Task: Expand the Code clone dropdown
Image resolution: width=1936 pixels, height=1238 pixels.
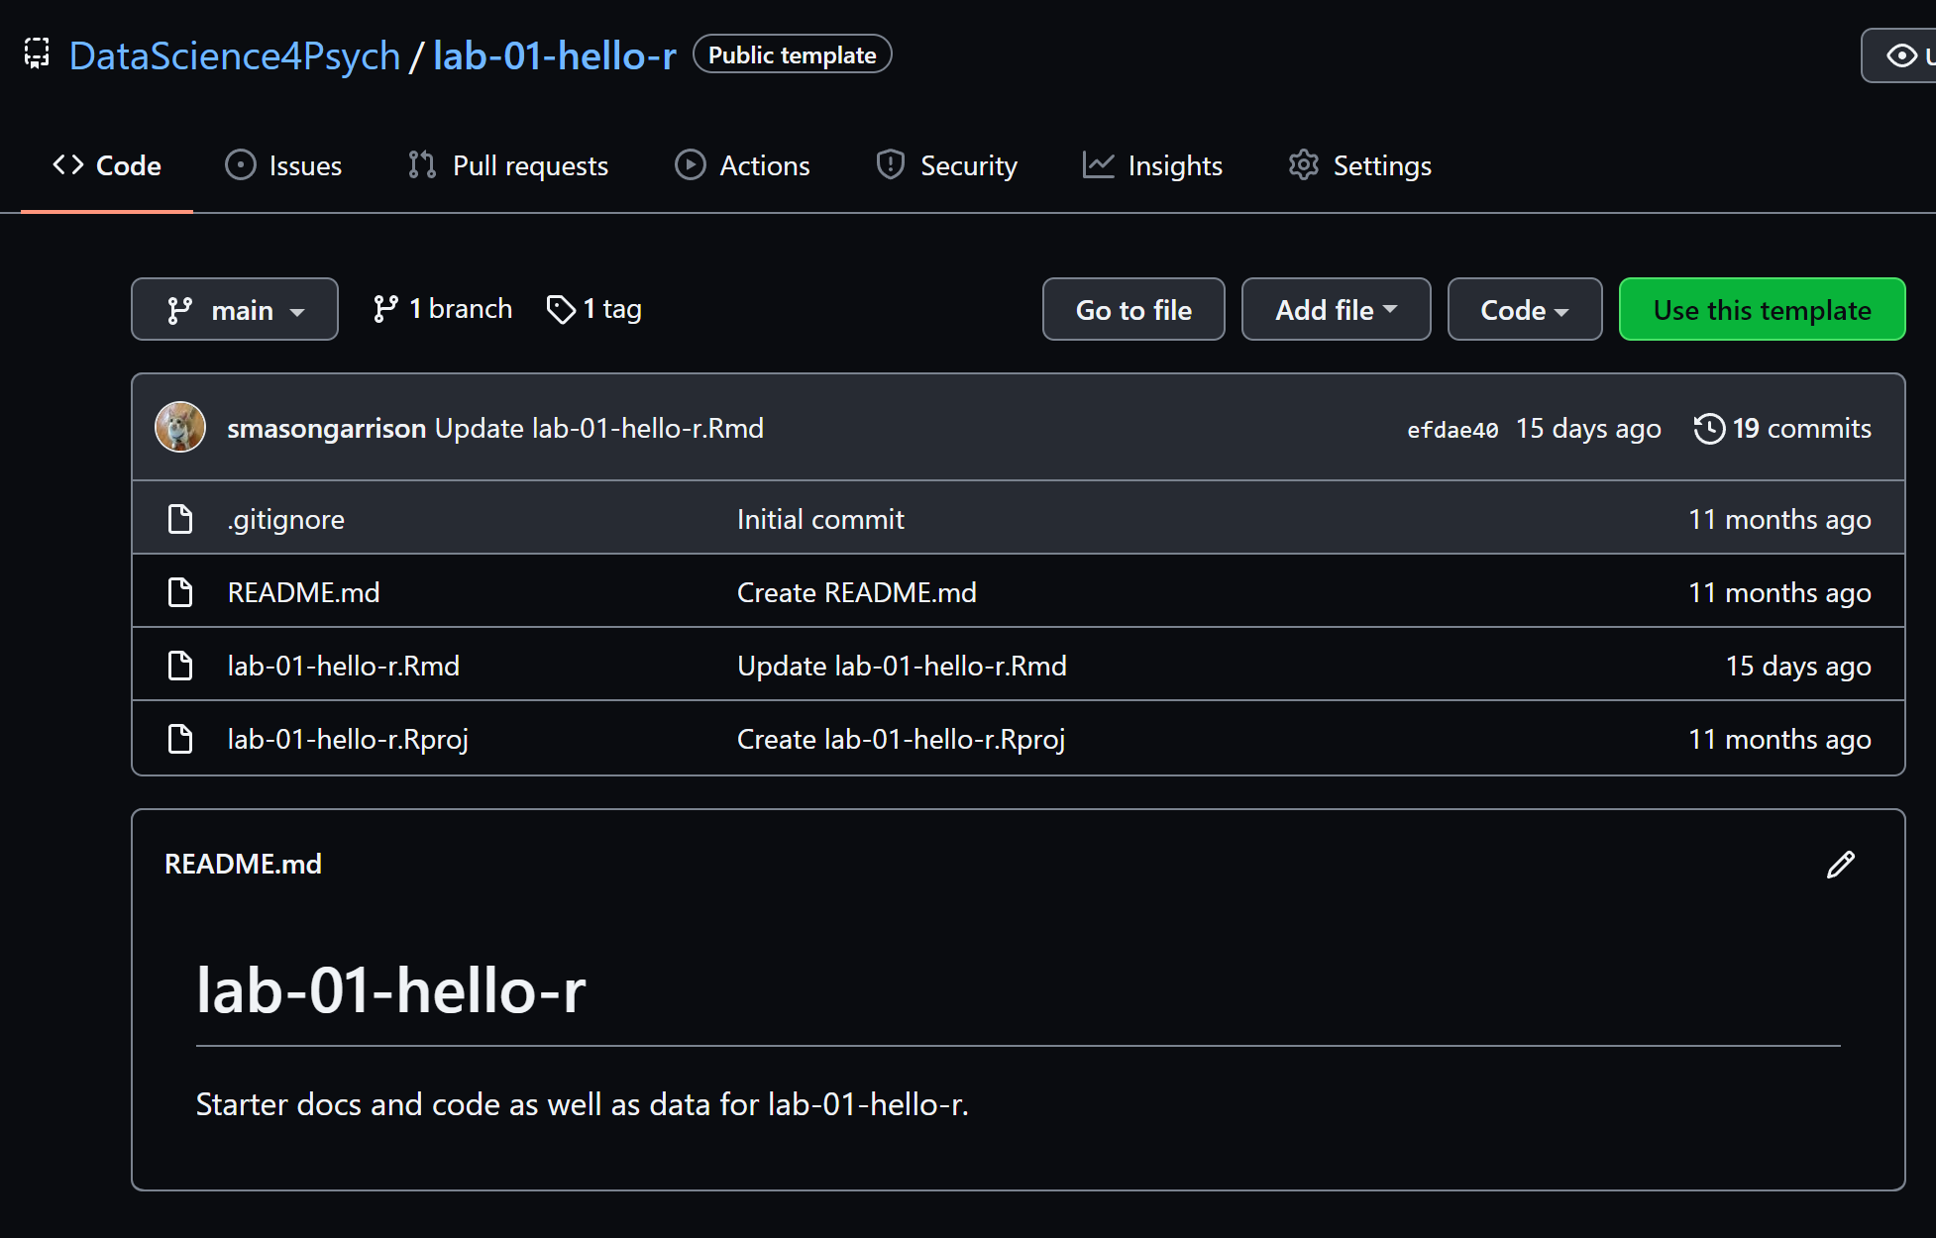Action: tap(1524, 310)
